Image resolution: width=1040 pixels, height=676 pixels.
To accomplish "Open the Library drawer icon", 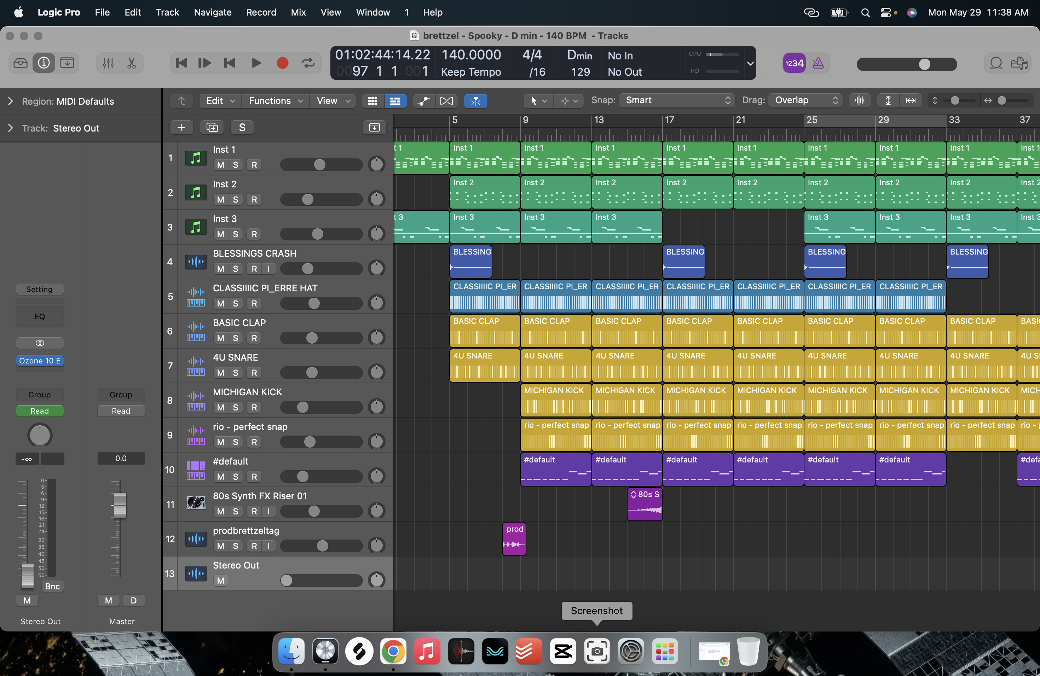I will (20, 63).
